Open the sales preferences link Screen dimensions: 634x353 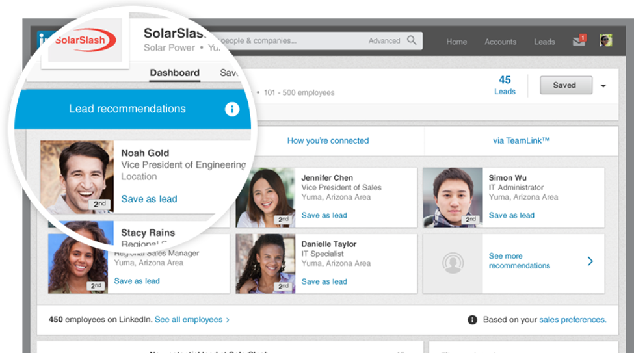pyautogui.click(x=572, y=320)
